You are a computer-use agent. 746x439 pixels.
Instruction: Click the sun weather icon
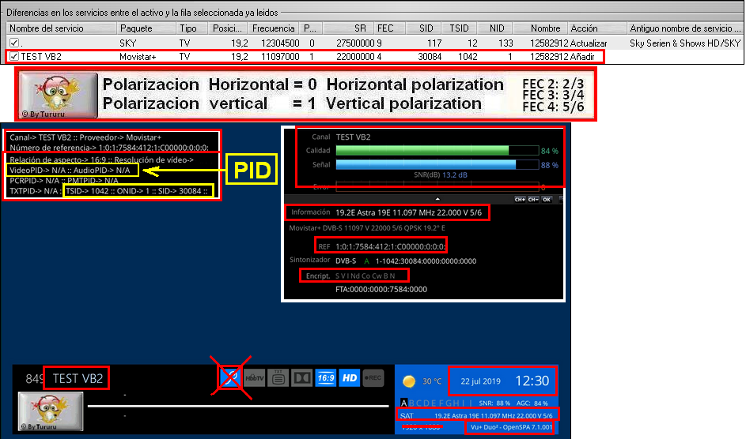click(409, 381)
